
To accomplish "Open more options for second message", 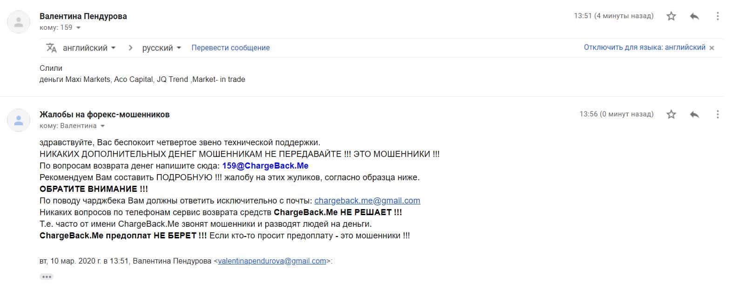I will (718, 114).
